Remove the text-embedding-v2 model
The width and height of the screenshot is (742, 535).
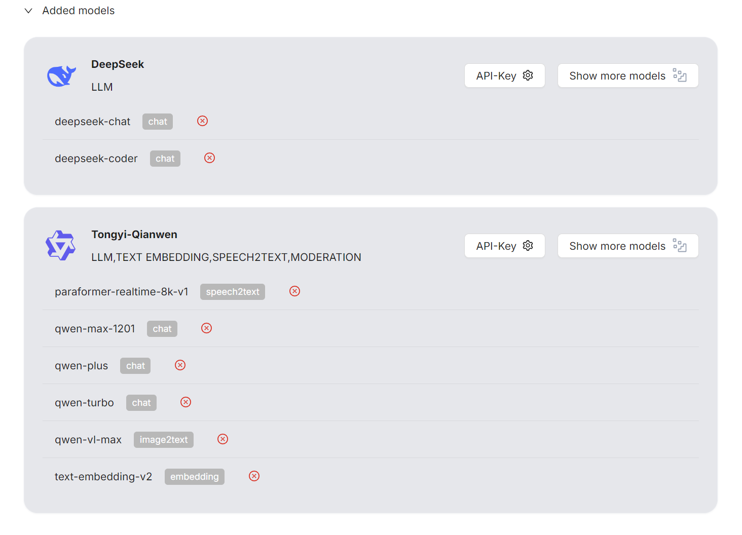(x=254, y=476)
